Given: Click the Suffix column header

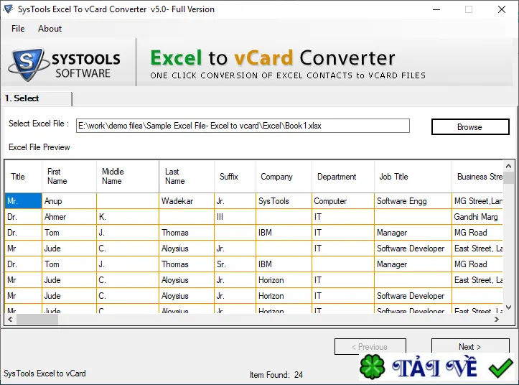Looking at the screenshot, I should (235, 176).
